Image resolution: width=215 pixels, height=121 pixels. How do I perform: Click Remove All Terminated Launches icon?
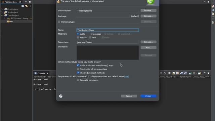pyautogui.click(x=165, y=73)
